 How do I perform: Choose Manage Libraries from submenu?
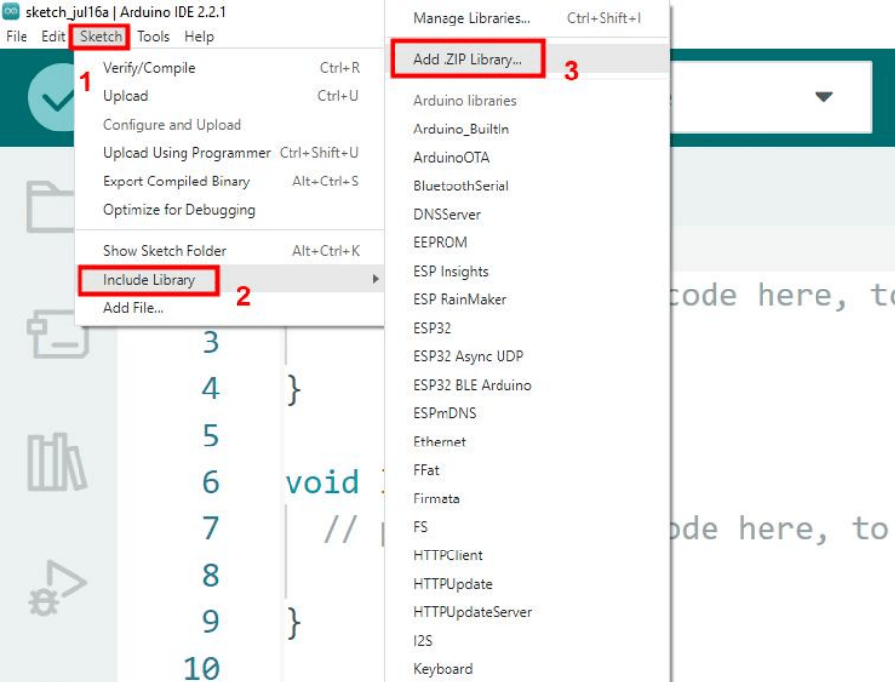pos(471,18)
